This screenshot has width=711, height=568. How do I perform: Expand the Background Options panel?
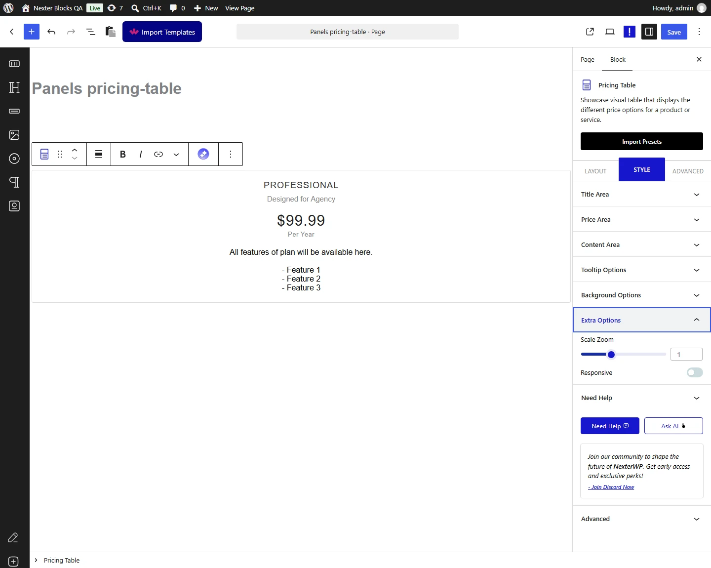[642, 295]
